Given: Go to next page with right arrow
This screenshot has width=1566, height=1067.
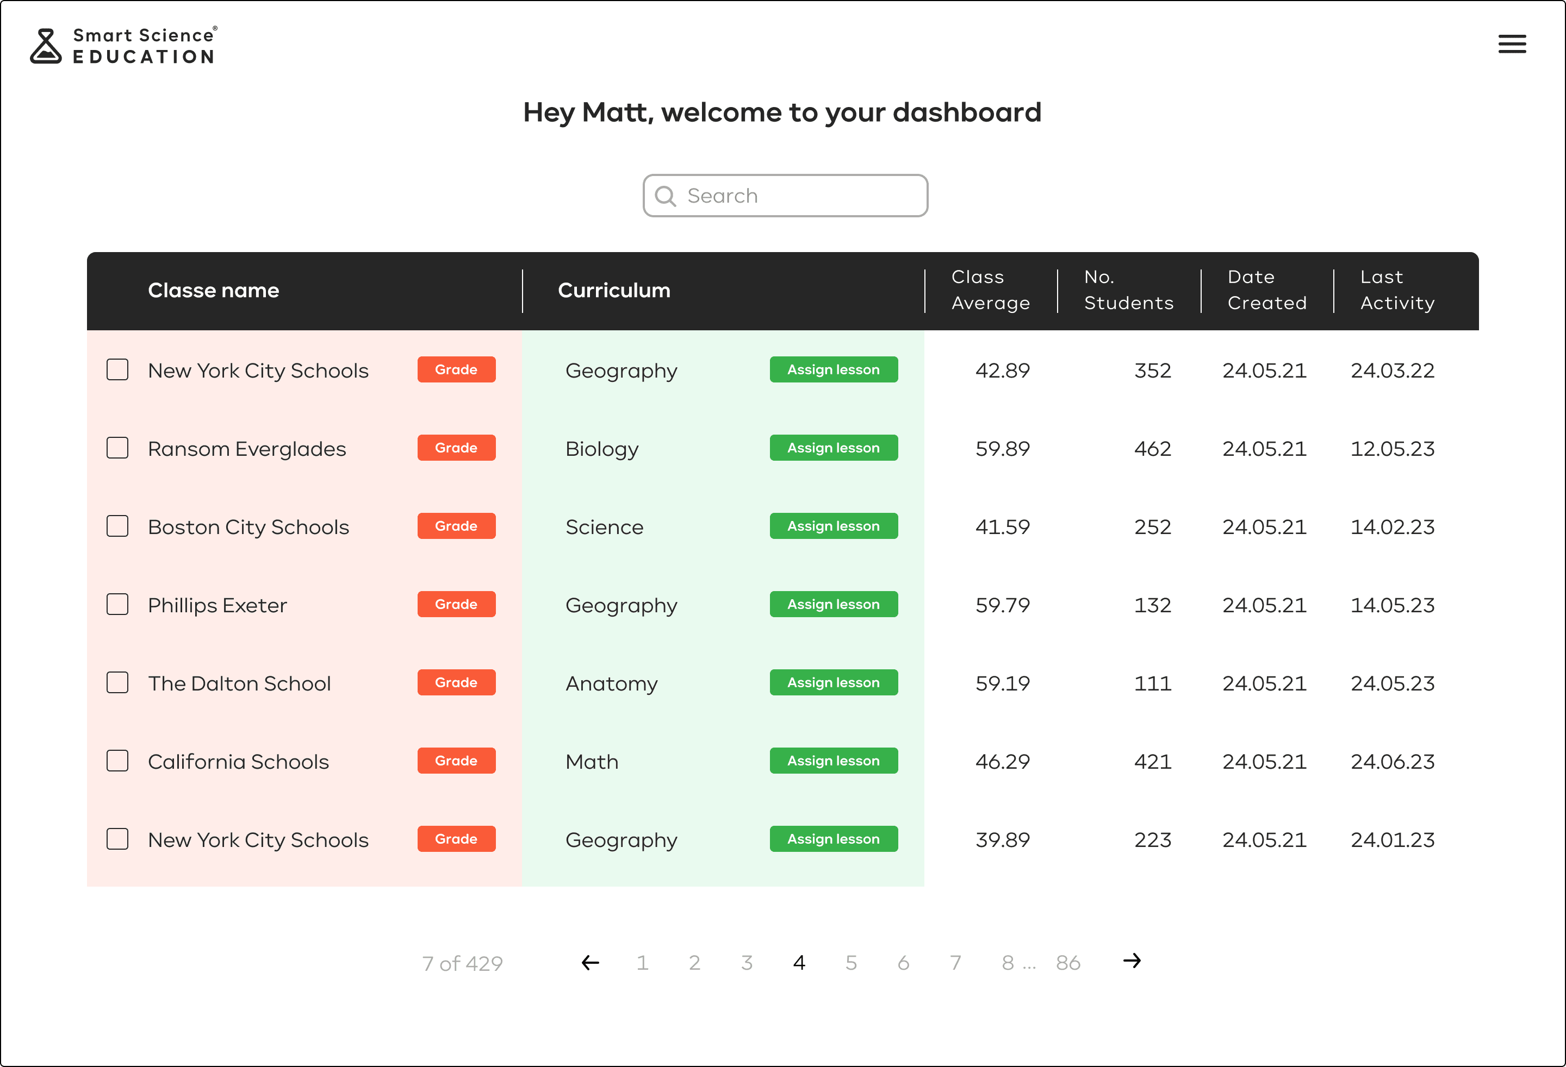Looking at the screenshot, I should point(1132,961).
